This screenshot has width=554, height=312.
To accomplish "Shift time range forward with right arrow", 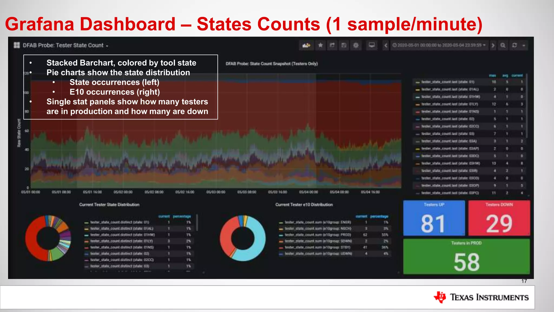I will 493,45.
